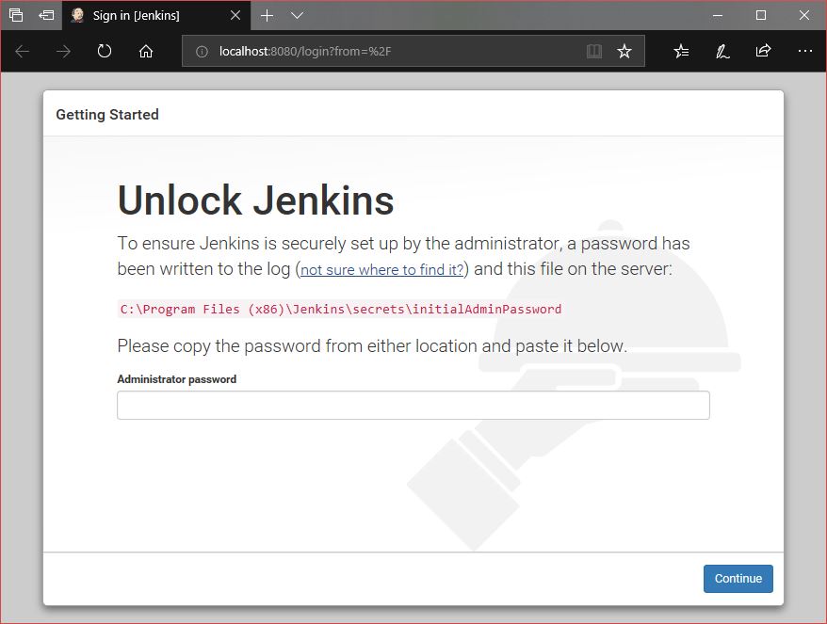Add this page to favorites with the star

pyautogui.click(x=624, y=52)
